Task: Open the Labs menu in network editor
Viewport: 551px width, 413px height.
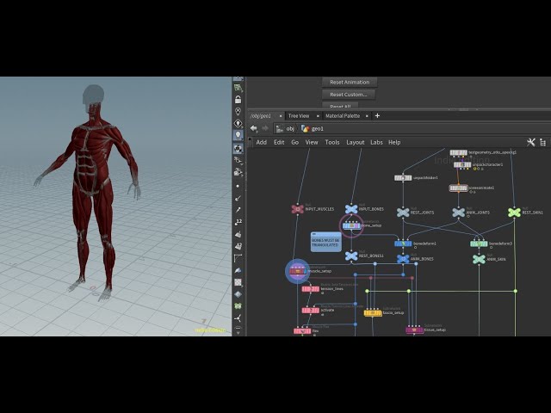Action: coord(376,142)
